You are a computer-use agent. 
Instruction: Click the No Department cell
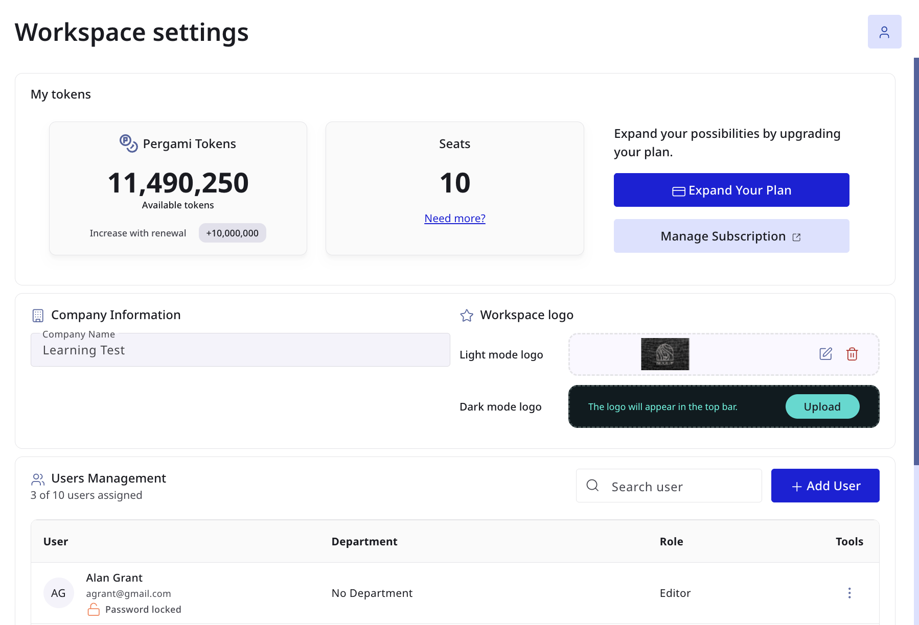372,593
